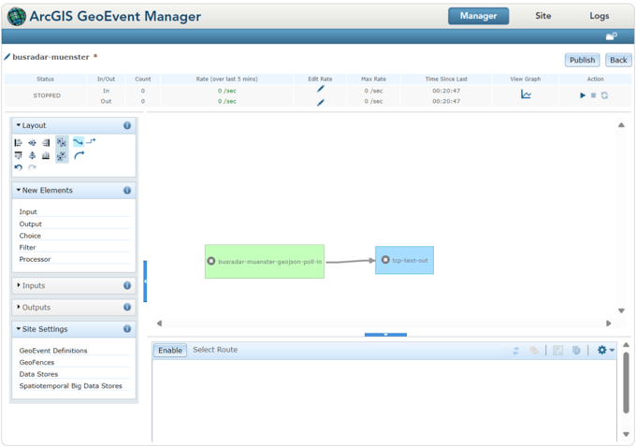
Task: Select the orthogonal step connector style
Action: (91, 141)
